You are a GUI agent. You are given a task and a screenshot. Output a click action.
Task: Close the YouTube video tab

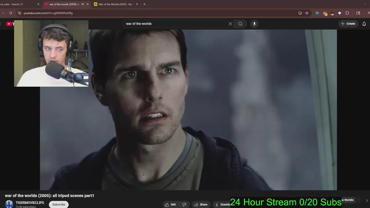(x=88, y=4)
